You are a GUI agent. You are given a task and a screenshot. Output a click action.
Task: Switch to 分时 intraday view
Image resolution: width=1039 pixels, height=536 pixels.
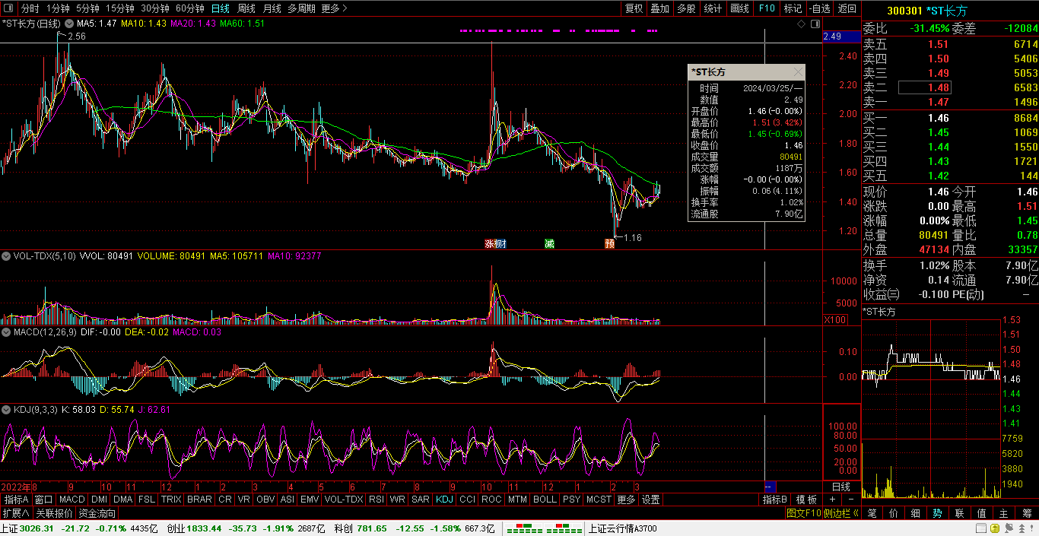click(30, 8)
